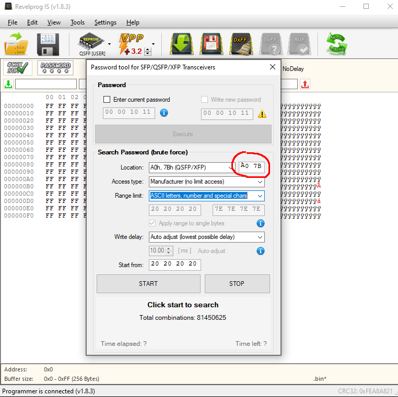
Task: Open the PASSWORD tool icon
Action: tap(55, 68)
